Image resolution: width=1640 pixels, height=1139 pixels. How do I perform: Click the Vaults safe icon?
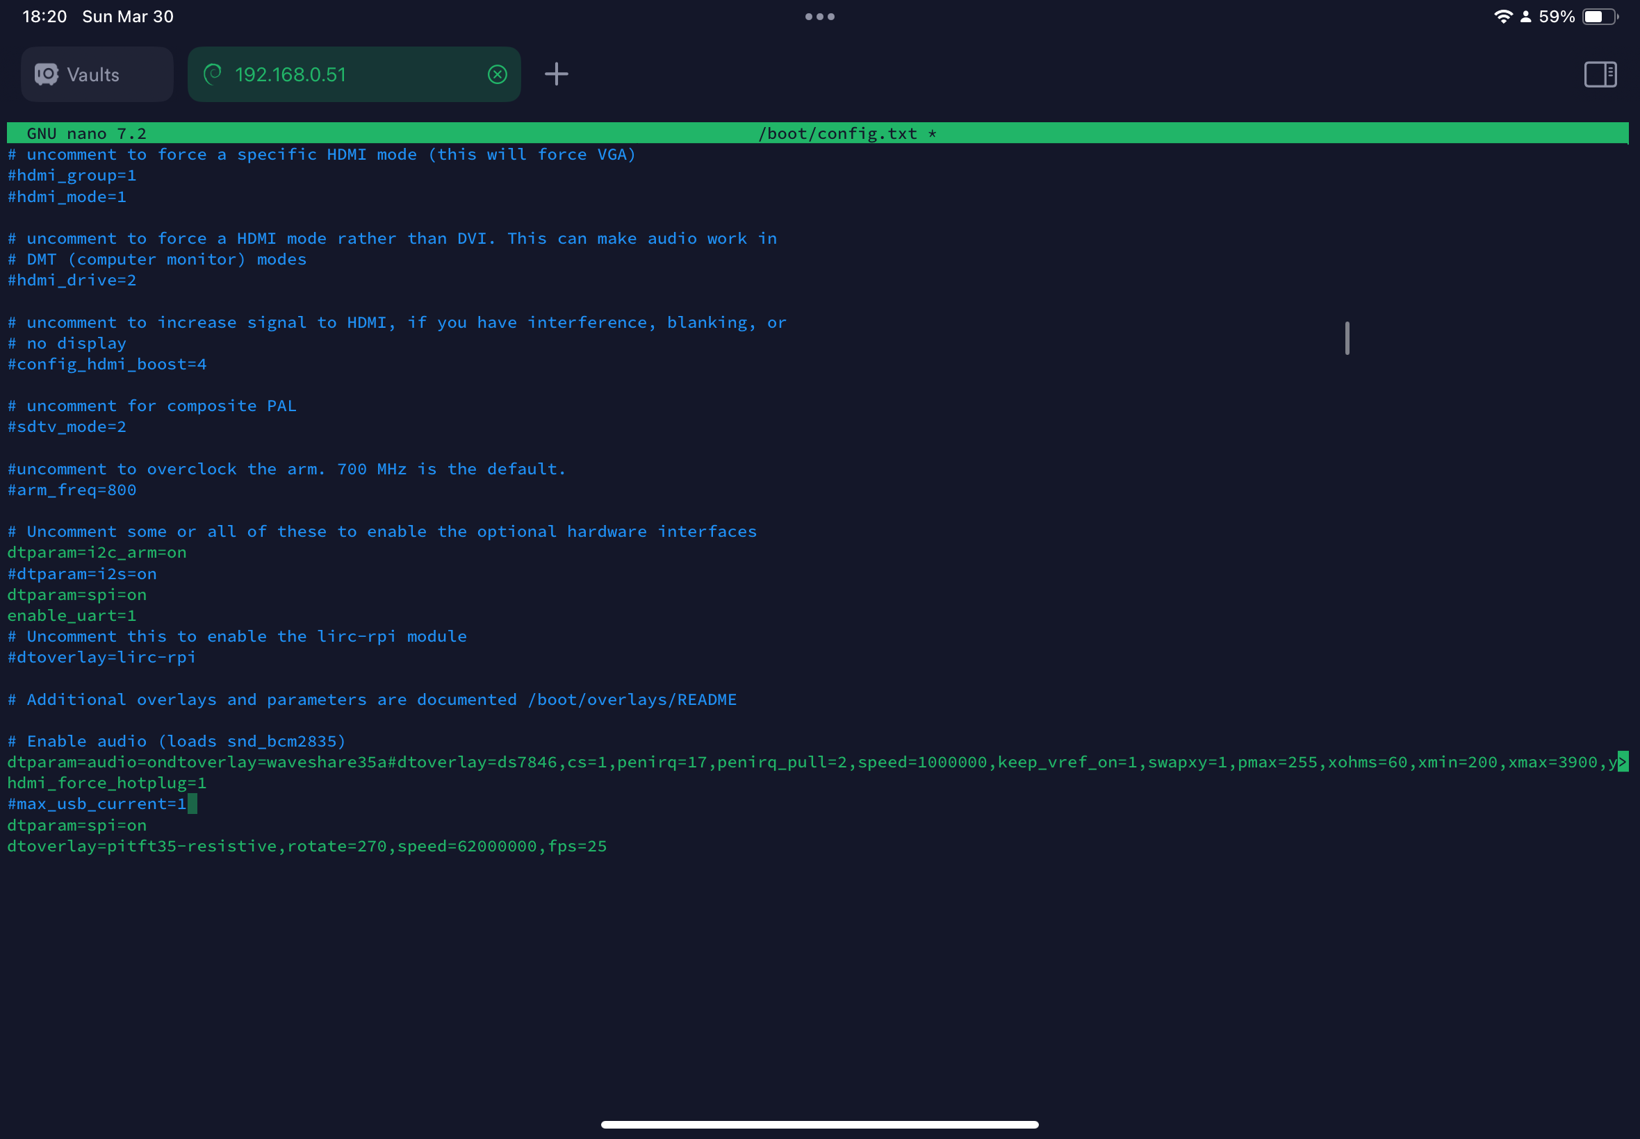point(47,74)
